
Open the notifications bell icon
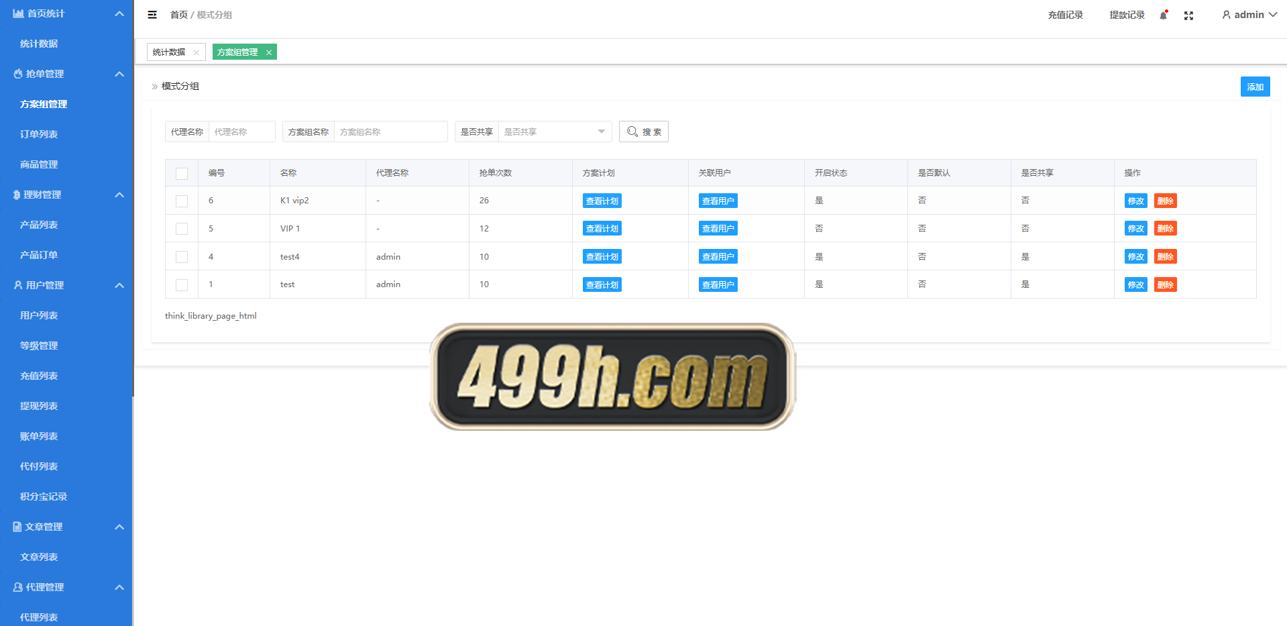click(x=1164, y=15)
